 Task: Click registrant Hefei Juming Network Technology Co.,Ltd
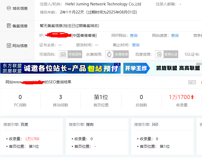point(103,4)
